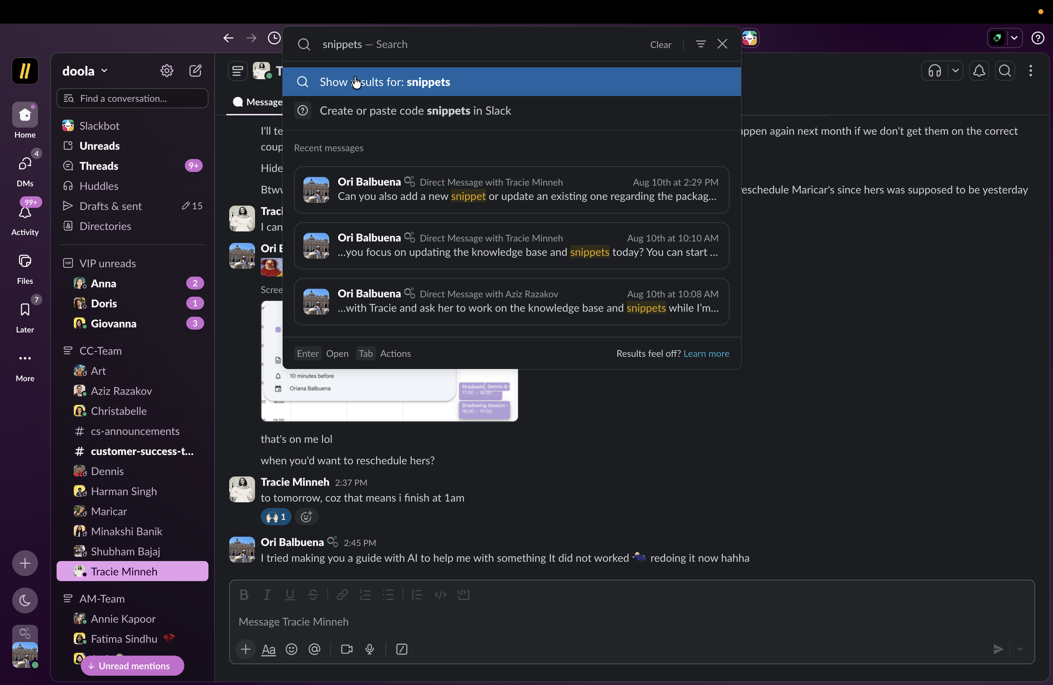This screenshot has height=685, width=1053.
Task: Toggle bulleted list formatting
Action: tap(389, 595)
